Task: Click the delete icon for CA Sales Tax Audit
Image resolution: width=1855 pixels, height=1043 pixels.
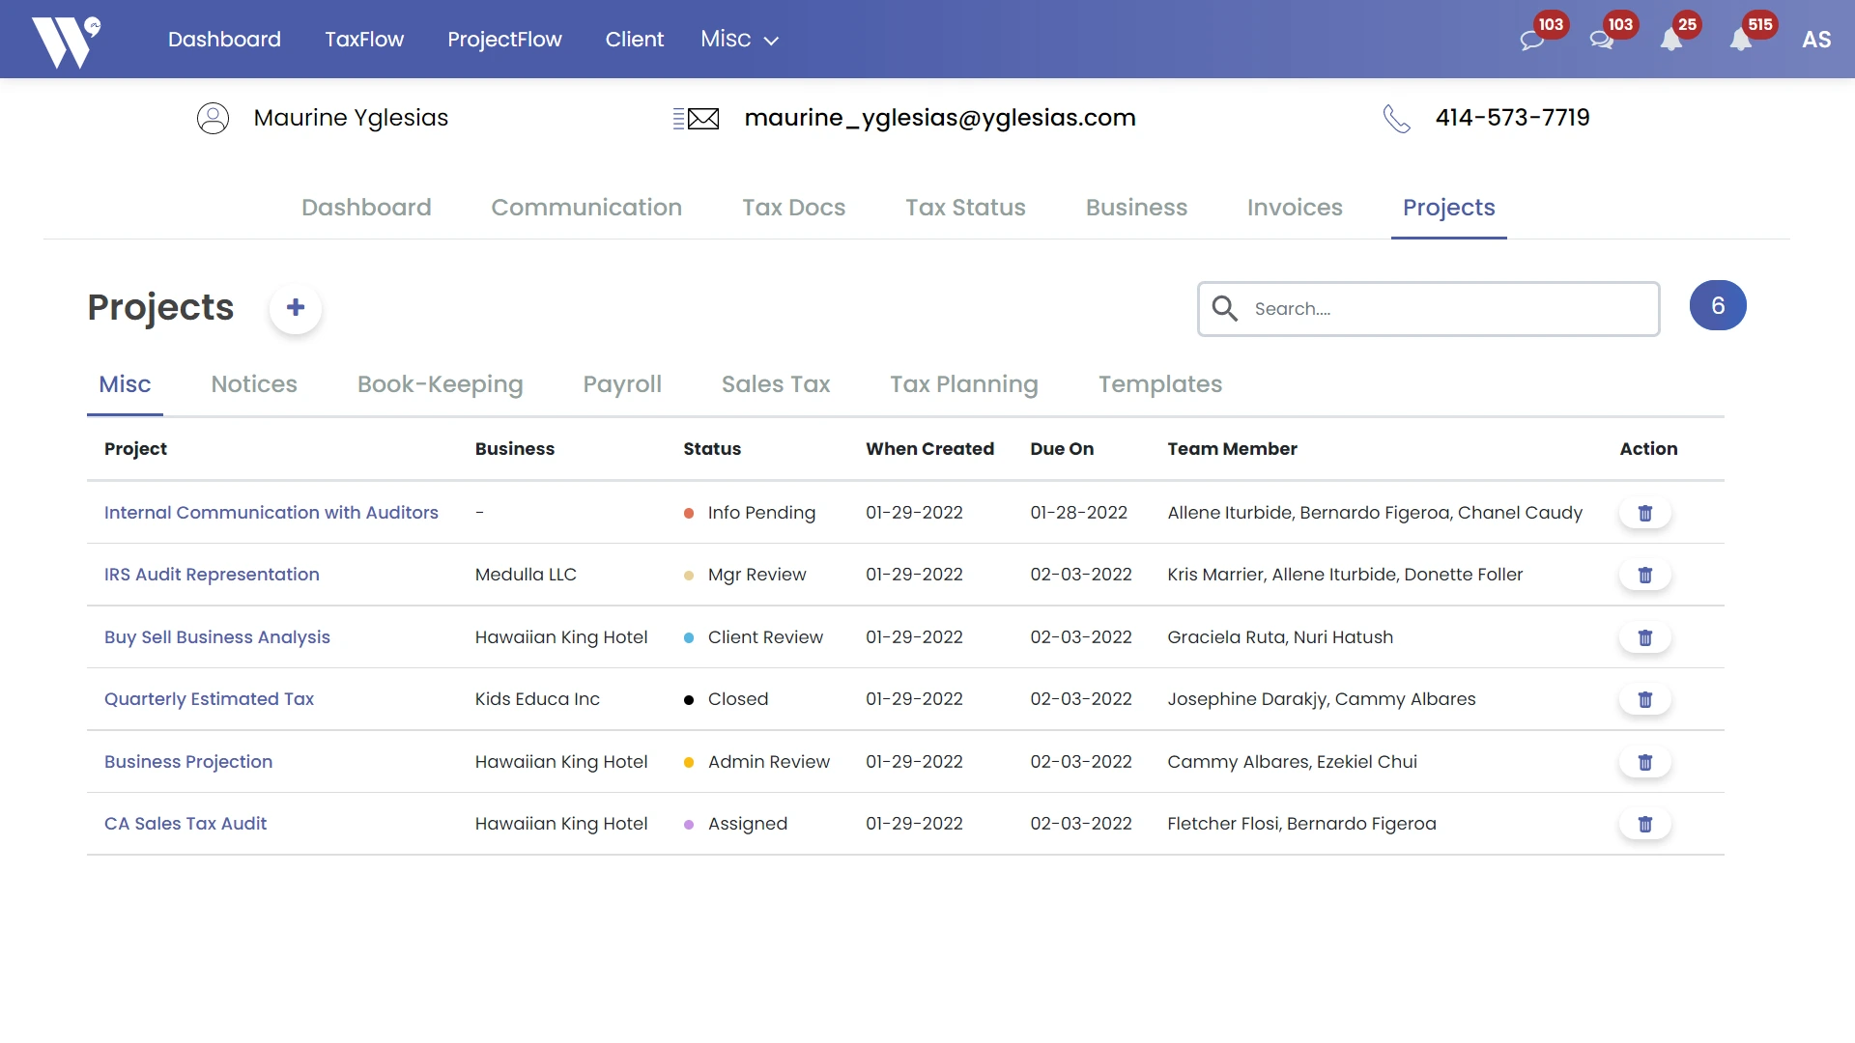Action: tap(1644, 824)
